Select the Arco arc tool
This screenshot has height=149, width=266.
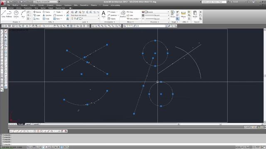(x=23, y=14)
